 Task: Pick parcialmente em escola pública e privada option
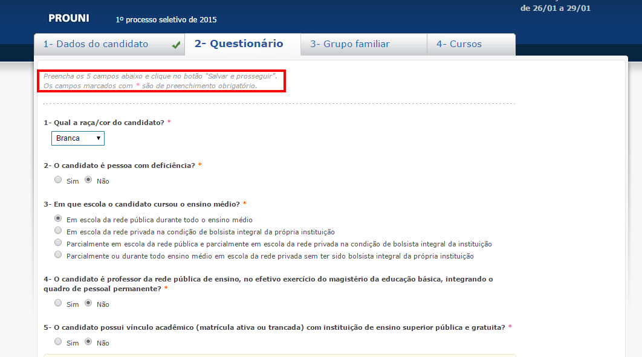pyautogui.click(x=58, y=242)
